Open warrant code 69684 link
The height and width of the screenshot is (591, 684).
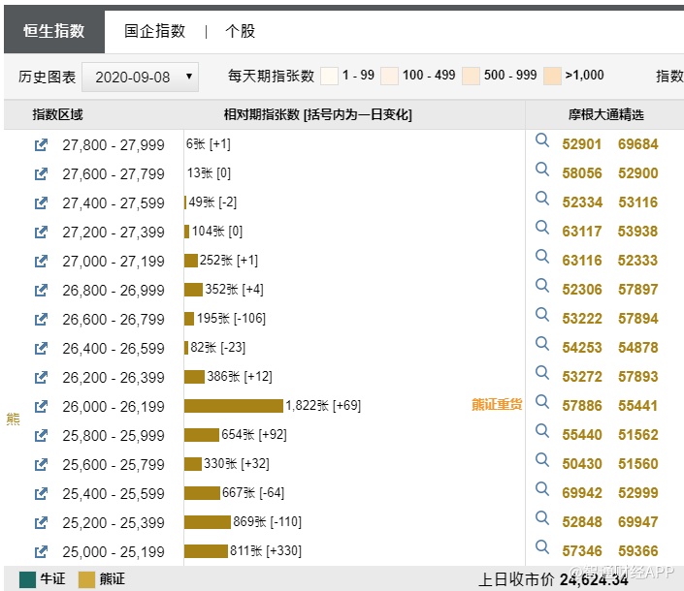pos(637,144)
